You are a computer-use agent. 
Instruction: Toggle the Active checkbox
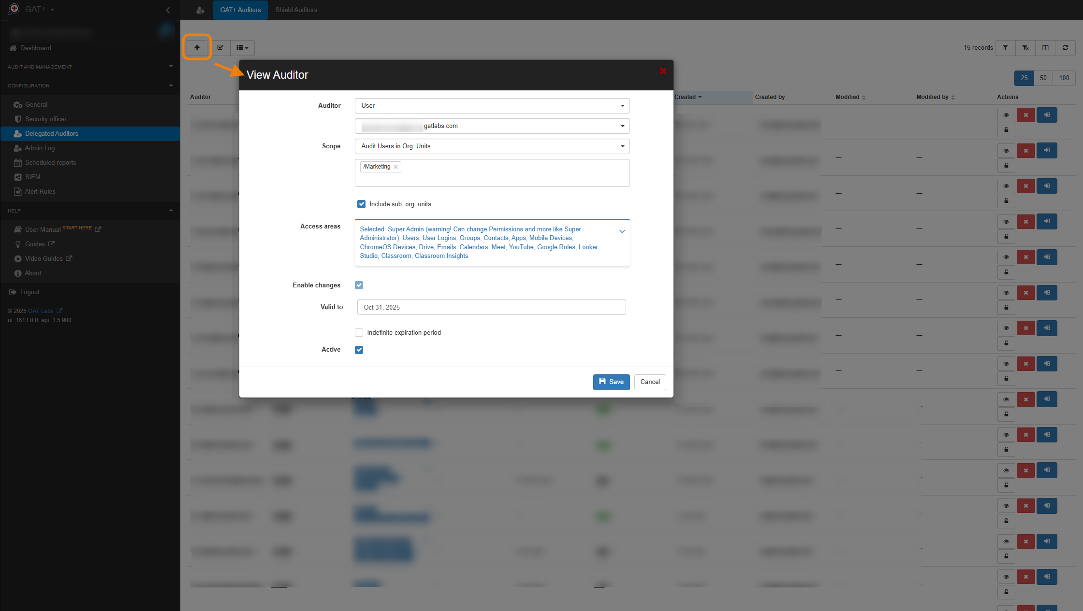coord(359,350)
